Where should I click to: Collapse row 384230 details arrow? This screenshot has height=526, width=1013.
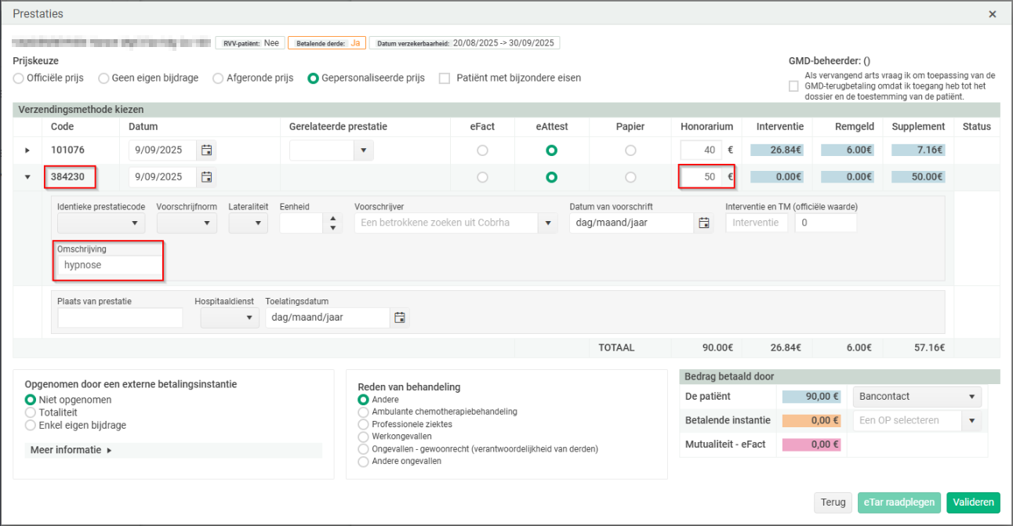tap(27, 177)
